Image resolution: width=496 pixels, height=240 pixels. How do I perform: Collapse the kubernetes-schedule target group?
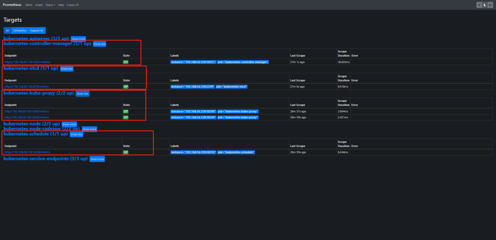pos(76,134)
